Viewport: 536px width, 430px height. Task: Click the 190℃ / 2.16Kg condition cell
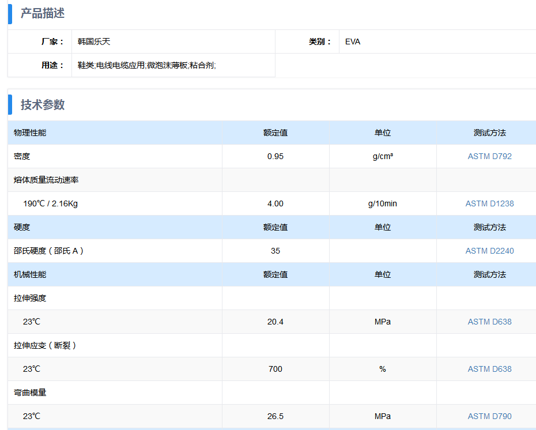[51, 203]
